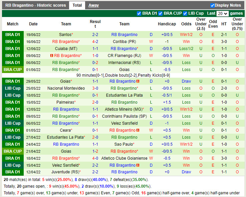Click the RB Bragantino - Historic scores title
Screen dimensions: 246x197
[x=36, y=5]
